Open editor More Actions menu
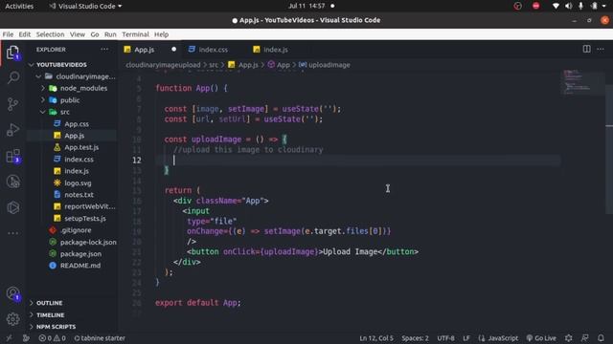Viewport: 613px width, 344px height. [x=601, y=49]
